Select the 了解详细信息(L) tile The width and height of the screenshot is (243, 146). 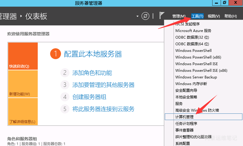(23, 112)
